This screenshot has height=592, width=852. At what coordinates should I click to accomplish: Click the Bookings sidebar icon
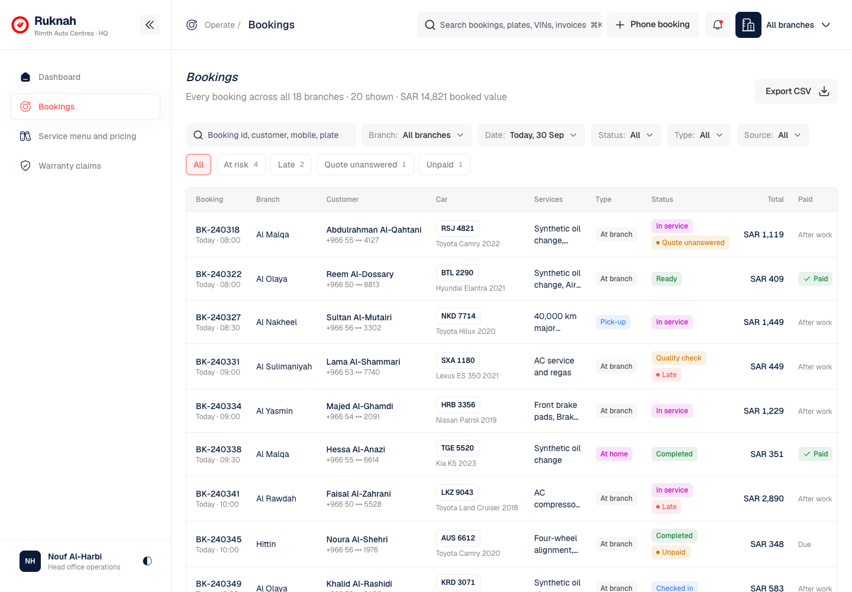25,107
